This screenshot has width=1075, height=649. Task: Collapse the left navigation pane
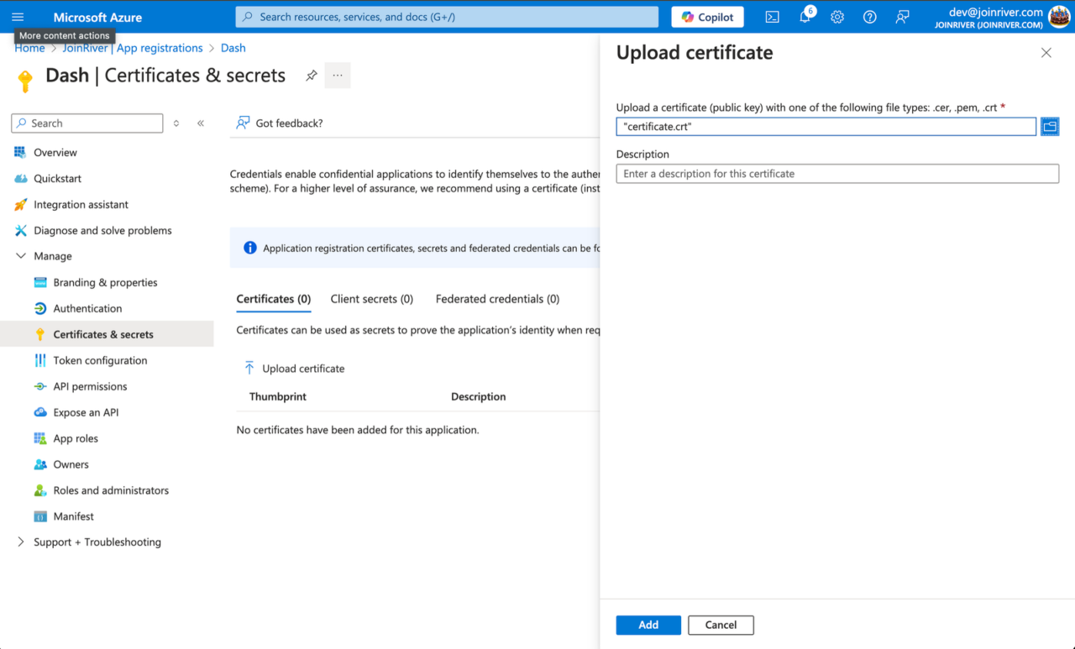tap(201, 123)
